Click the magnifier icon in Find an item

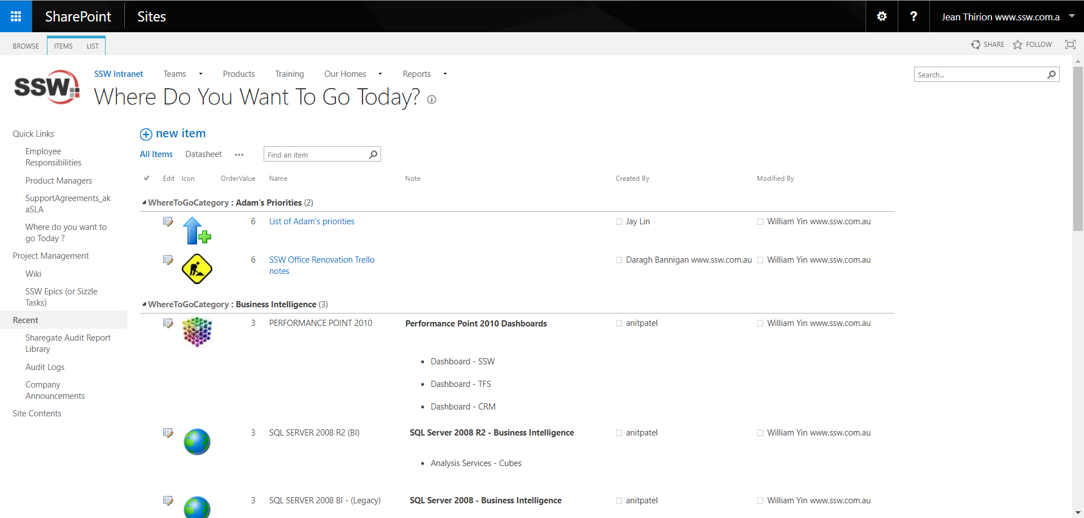[373, 155]
